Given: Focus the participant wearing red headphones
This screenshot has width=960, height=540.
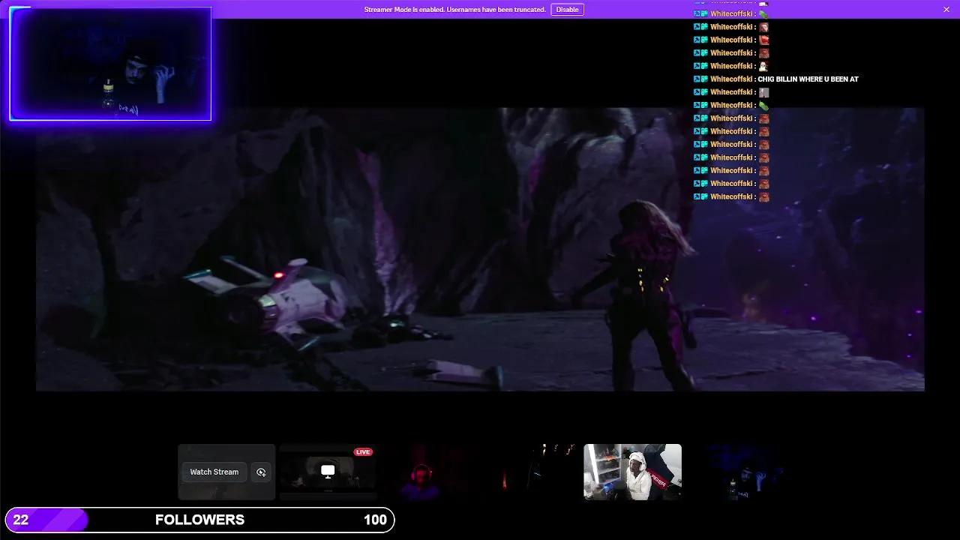Looking at the screenshot, I should point(429,472).
